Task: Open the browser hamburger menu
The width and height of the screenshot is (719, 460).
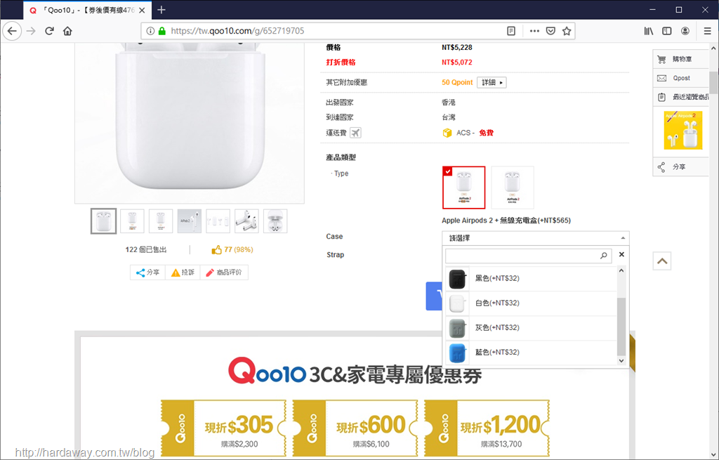Action: (x=707, y=31)
